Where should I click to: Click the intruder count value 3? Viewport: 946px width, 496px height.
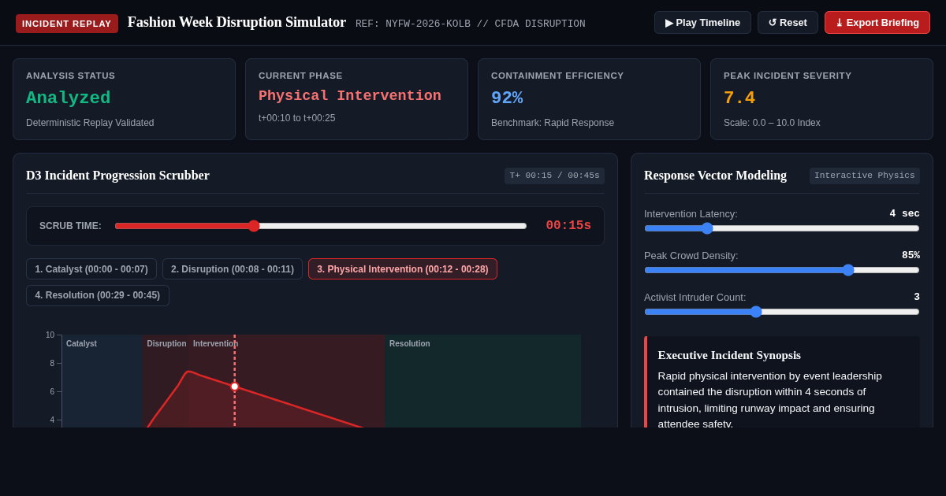917,297
